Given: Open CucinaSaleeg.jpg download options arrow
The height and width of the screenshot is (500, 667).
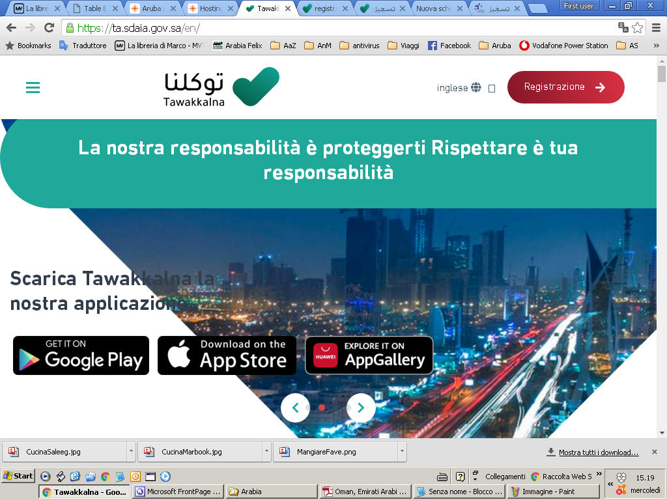Looking at the screenshot, I should pos(131,451).
